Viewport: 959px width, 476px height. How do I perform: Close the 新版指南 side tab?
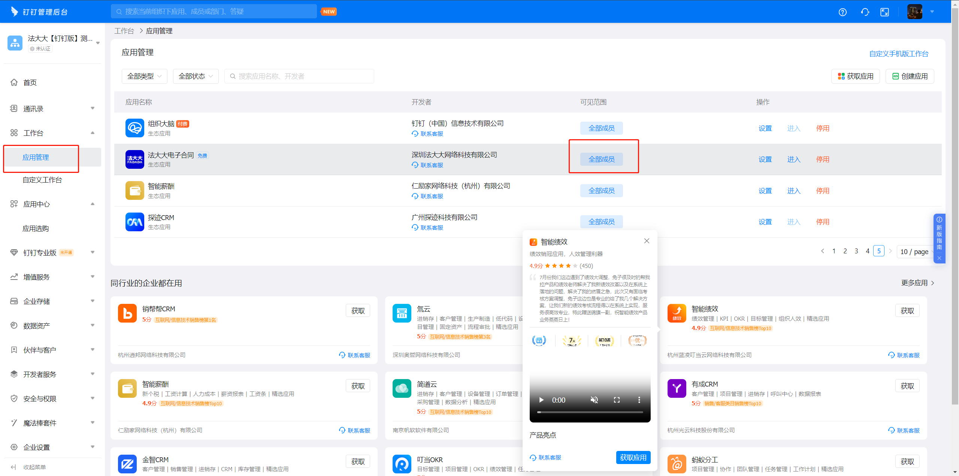[939, 258]
